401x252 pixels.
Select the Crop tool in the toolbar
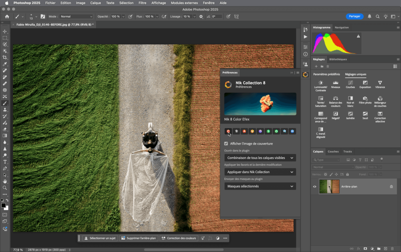5,58
